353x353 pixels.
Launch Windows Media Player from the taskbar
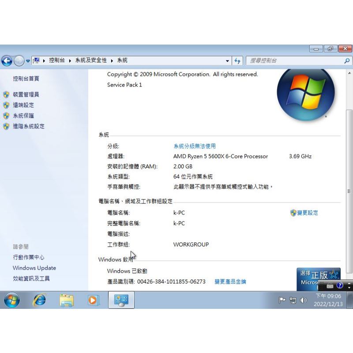(x=93, y=300)
